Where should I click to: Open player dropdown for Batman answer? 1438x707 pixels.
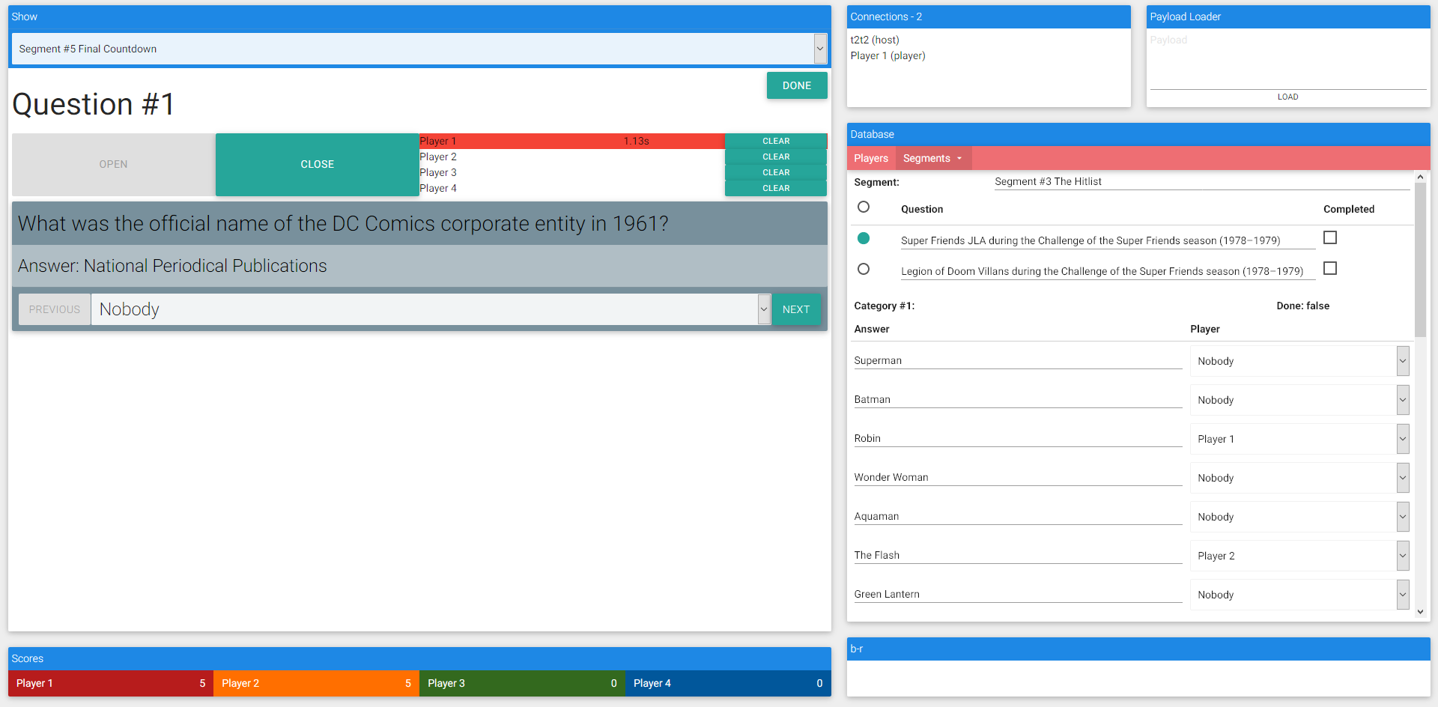[x=1299, y=400]
